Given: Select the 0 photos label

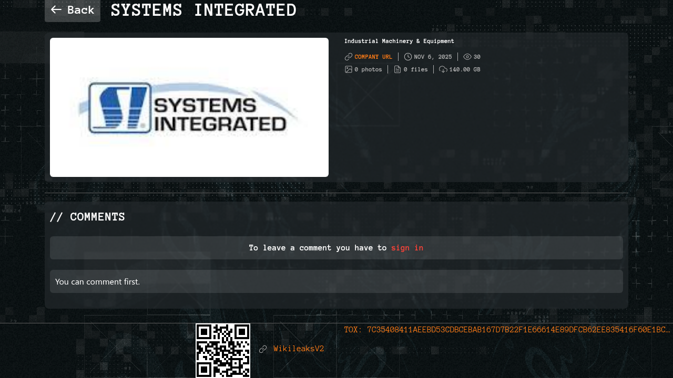Looking at the screenshot, I should tap(368, 69).
